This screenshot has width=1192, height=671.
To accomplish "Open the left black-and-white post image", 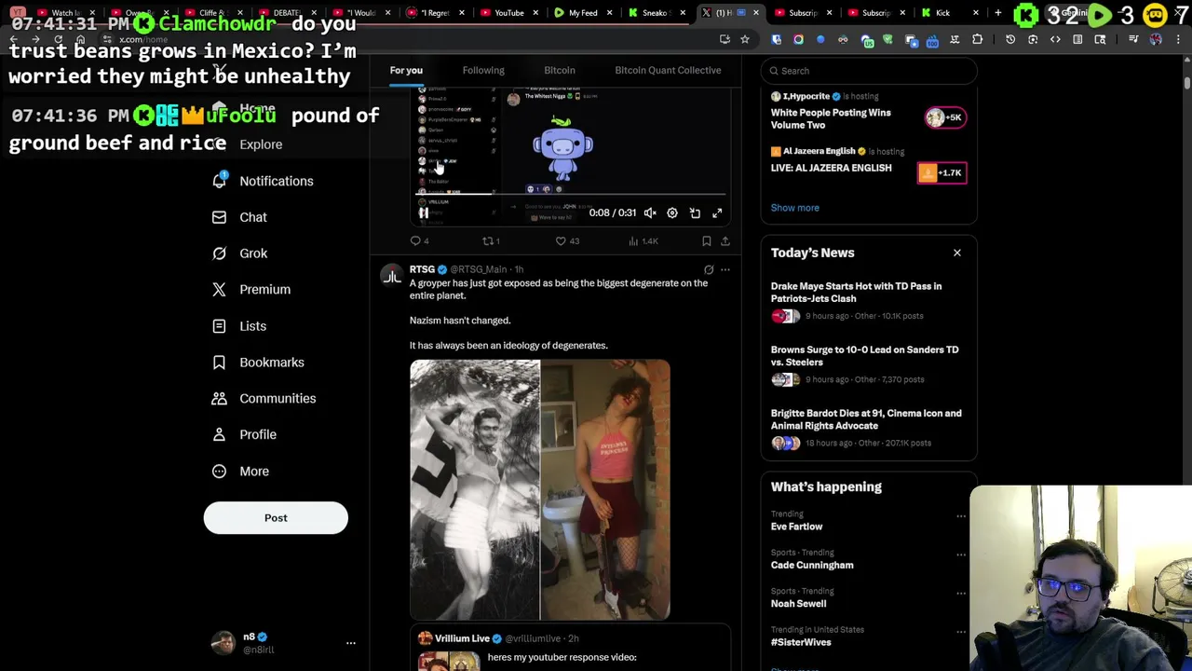I will pyautogui.click(x=475, y=490).
